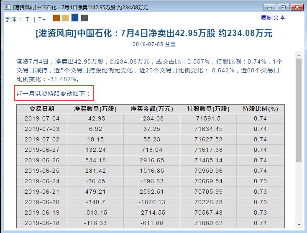Maximize the news window
The height and width of the screenshot is (233, 307).
coord(283,8)
